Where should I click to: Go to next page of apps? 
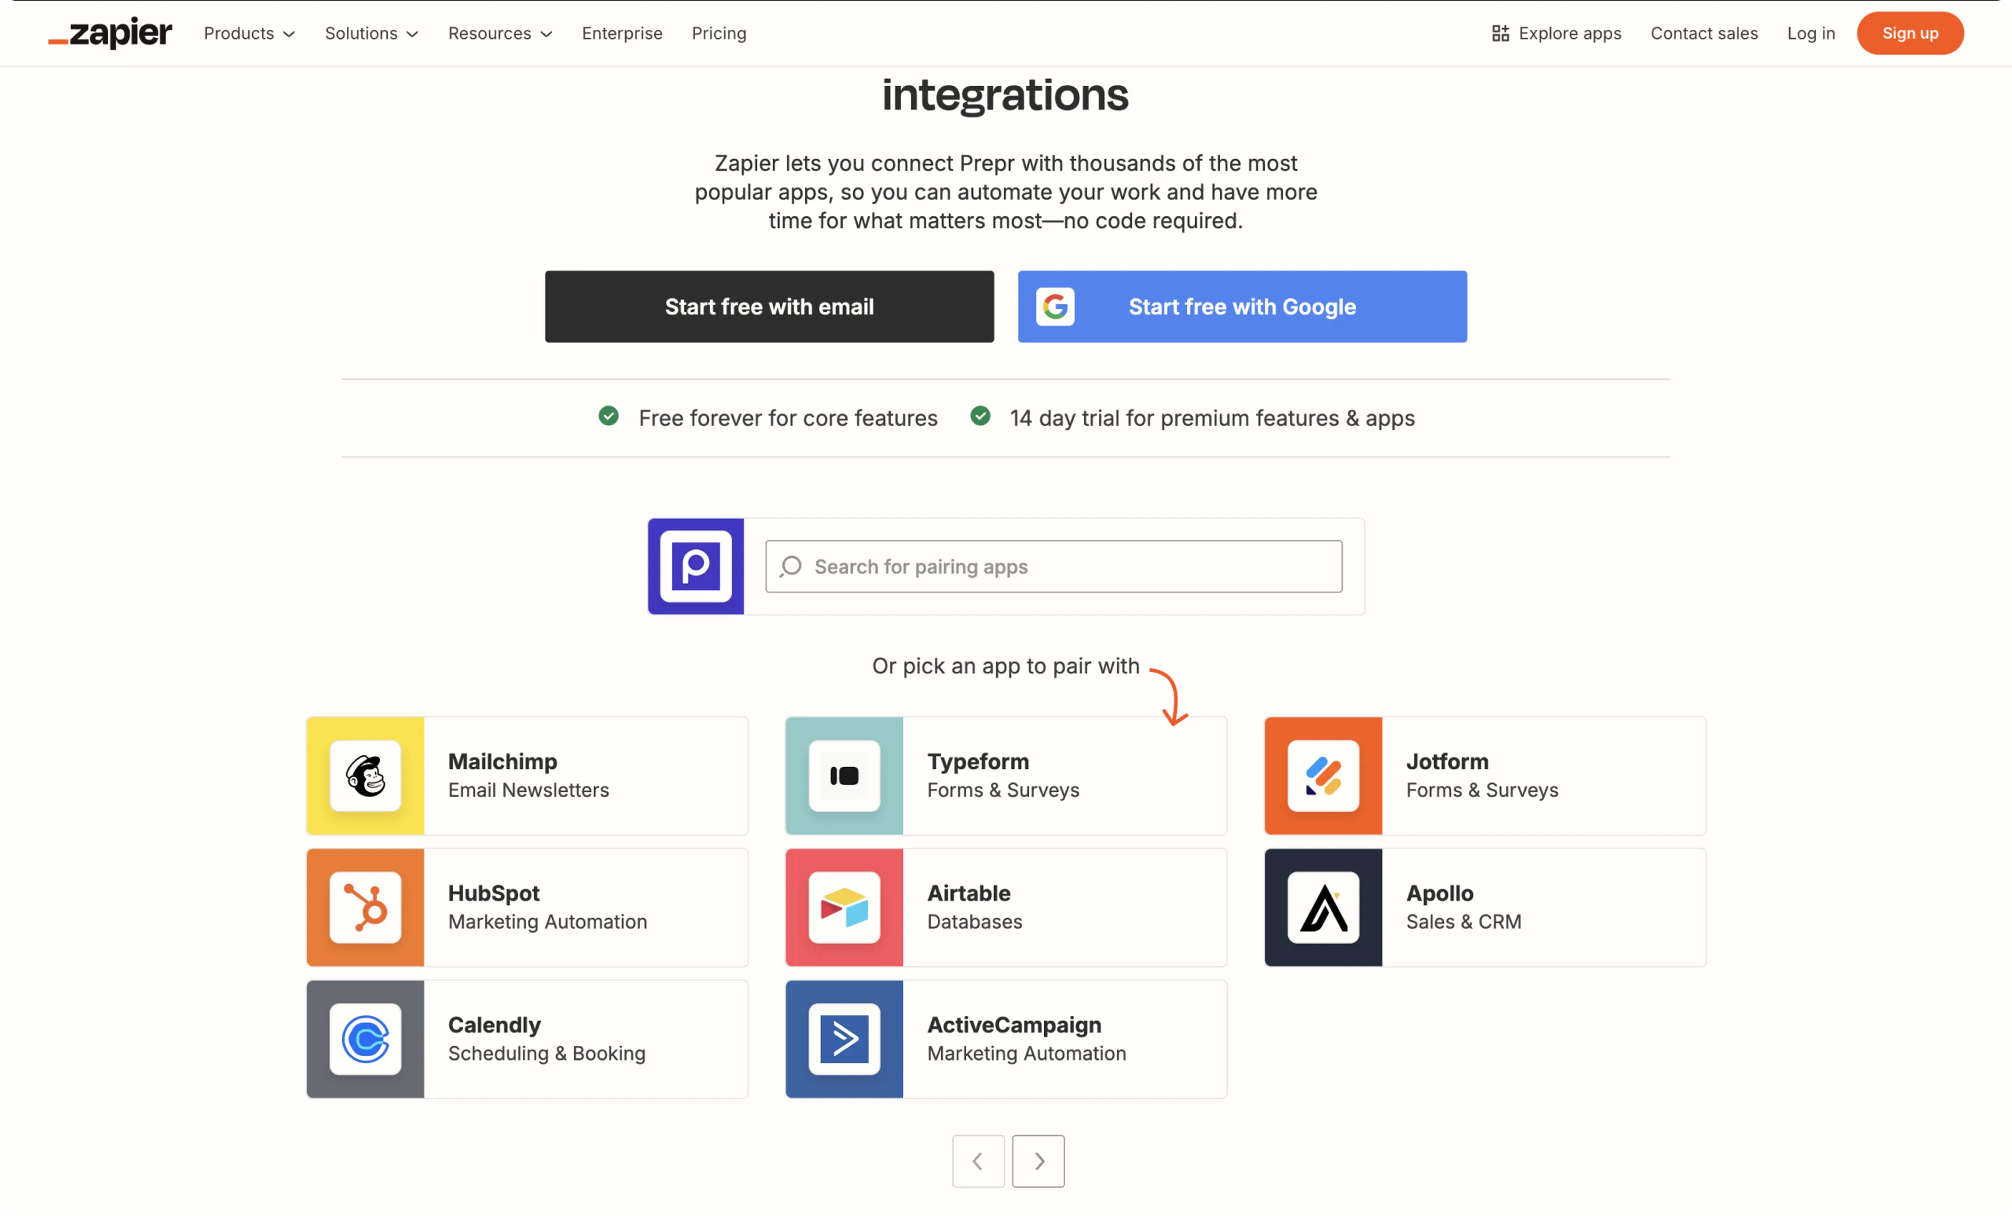(x=1038, y=1162)
